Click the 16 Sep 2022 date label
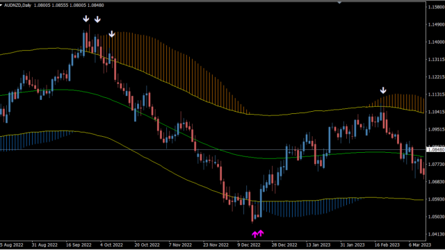Image resolution: width=445 pixels, height=250 pixels. (x=79, y=245)
